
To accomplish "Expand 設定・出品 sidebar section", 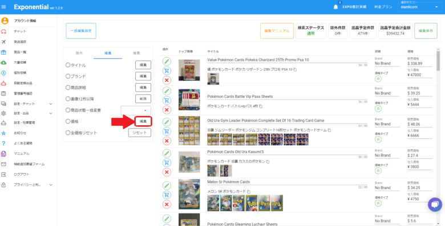I will tap(51, 113).
